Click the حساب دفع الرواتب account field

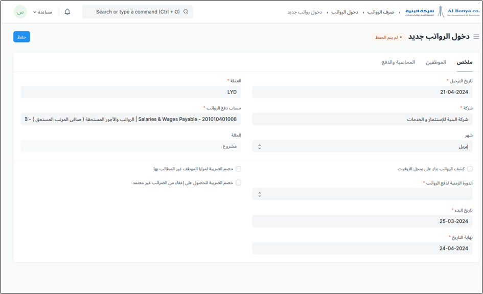click(x=131, y=119)
